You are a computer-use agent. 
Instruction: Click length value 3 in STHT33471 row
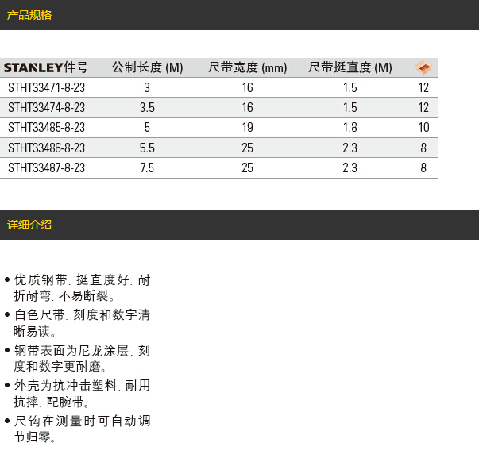coord(147,87)
